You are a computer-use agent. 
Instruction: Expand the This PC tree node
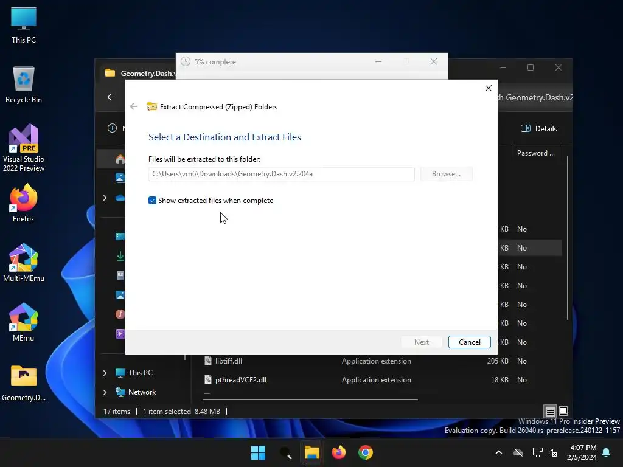(105, 373)
